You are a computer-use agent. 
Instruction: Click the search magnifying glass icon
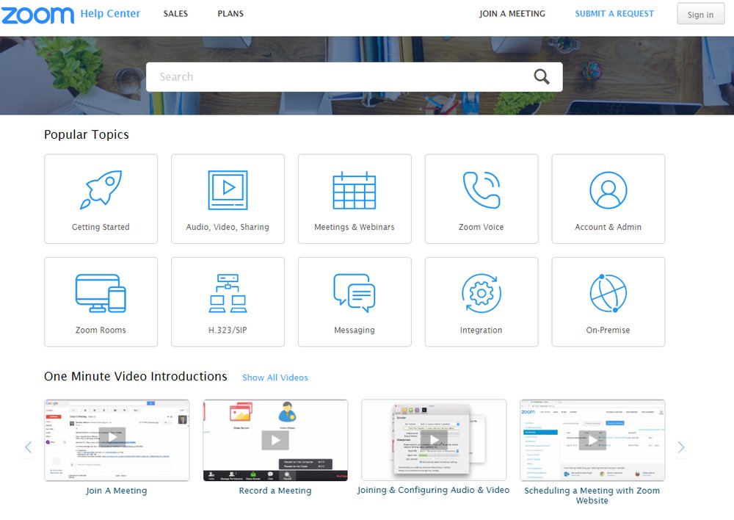(x=542, y=76)
